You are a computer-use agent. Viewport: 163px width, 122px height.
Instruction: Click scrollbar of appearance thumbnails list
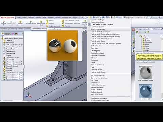[x=162, y=81]
